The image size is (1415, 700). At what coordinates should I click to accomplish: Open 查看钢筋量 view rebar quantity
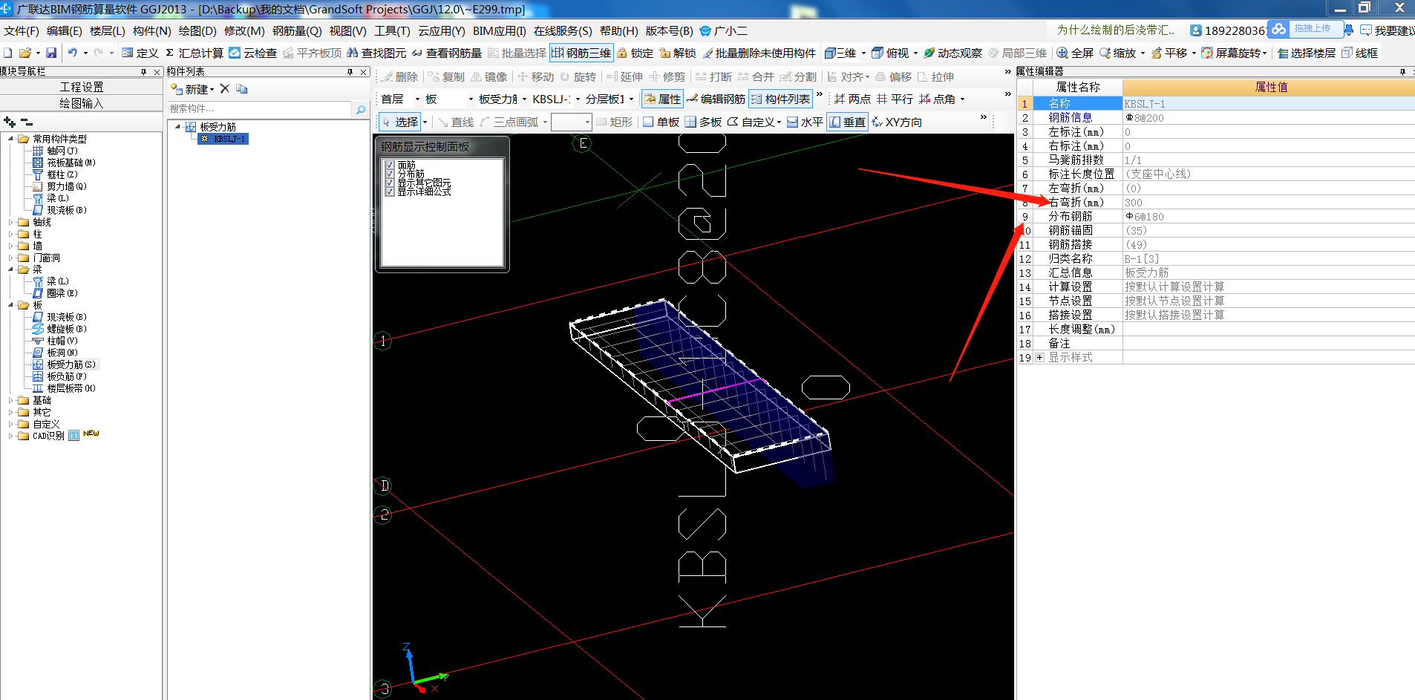coord(447,53)
